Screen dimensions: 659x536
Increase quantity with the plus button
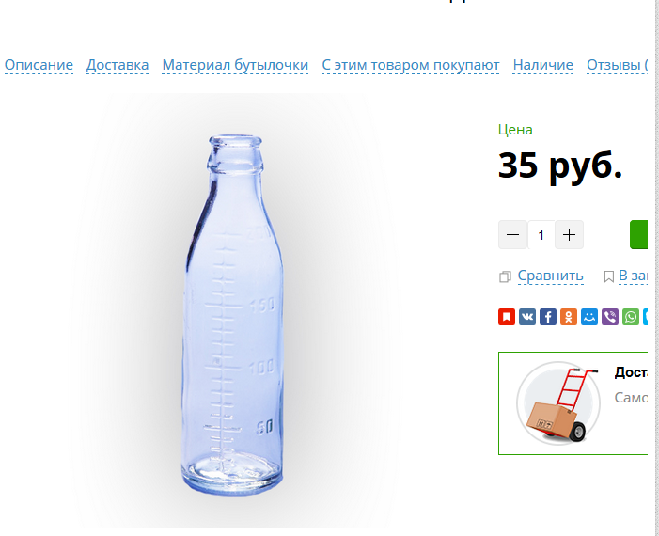[569, 234]
